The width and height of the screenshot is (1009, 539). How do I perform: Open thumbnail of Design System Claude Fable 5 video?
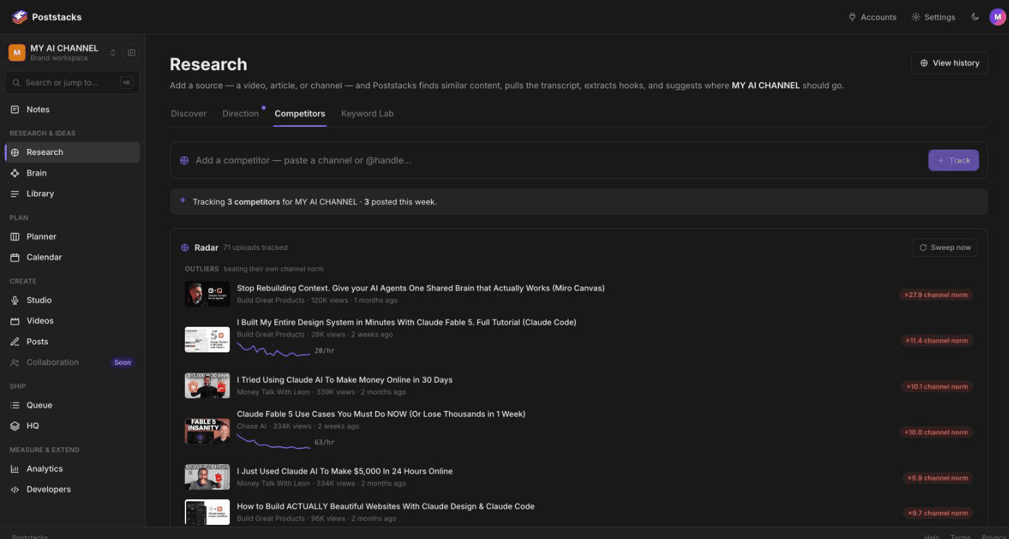(x=207, y=340)
